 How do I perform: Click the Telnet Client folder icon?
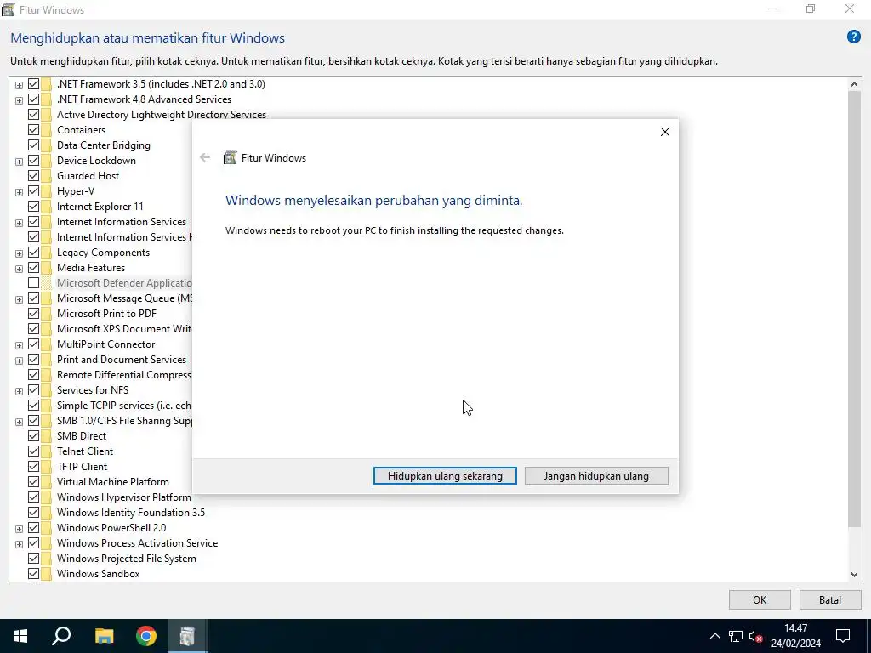[47, 451]
